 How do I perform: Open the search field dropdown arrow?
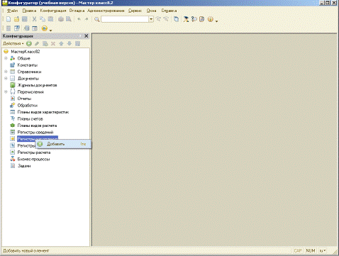click(151, 19)
